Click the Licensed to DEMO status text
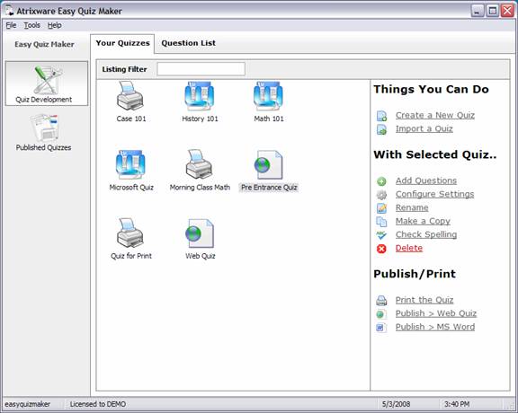This screenshot has width=518, height=413. pyautogui.click(x=98, y=404)
